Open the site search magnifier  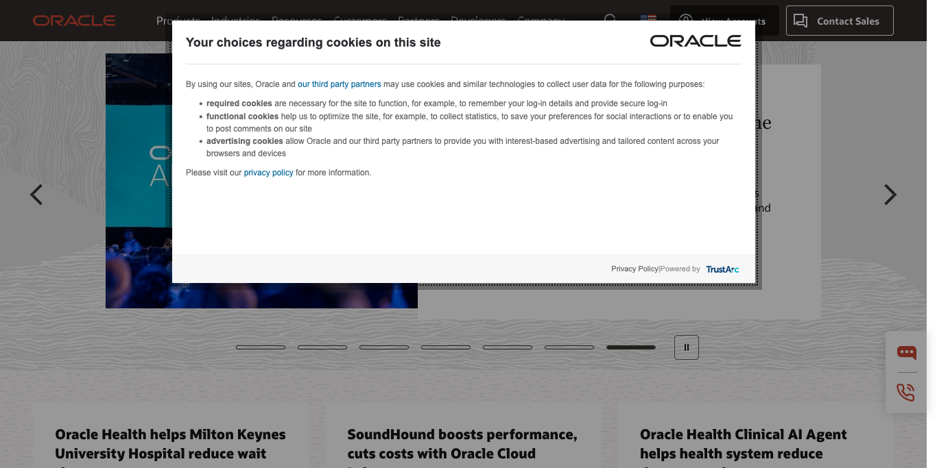(610, 20)
